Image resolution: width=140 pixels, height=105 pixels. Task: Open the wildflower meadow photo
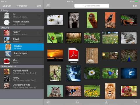point(110,38)
